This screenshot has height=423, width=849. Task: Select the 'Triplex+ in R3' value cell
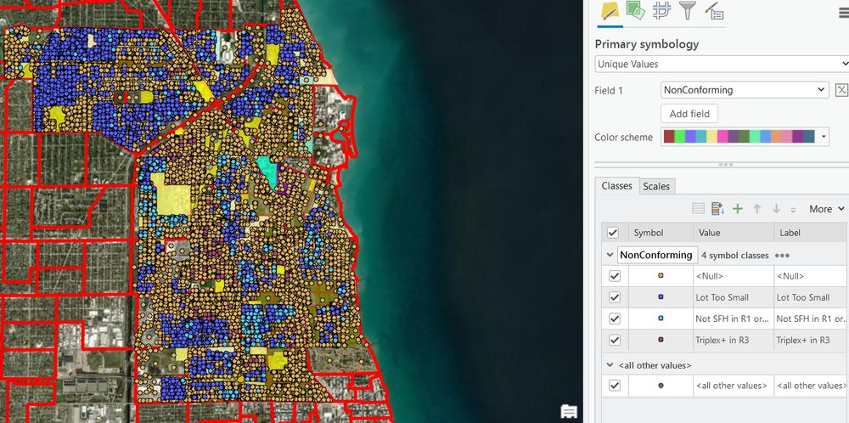coord(734,340)
